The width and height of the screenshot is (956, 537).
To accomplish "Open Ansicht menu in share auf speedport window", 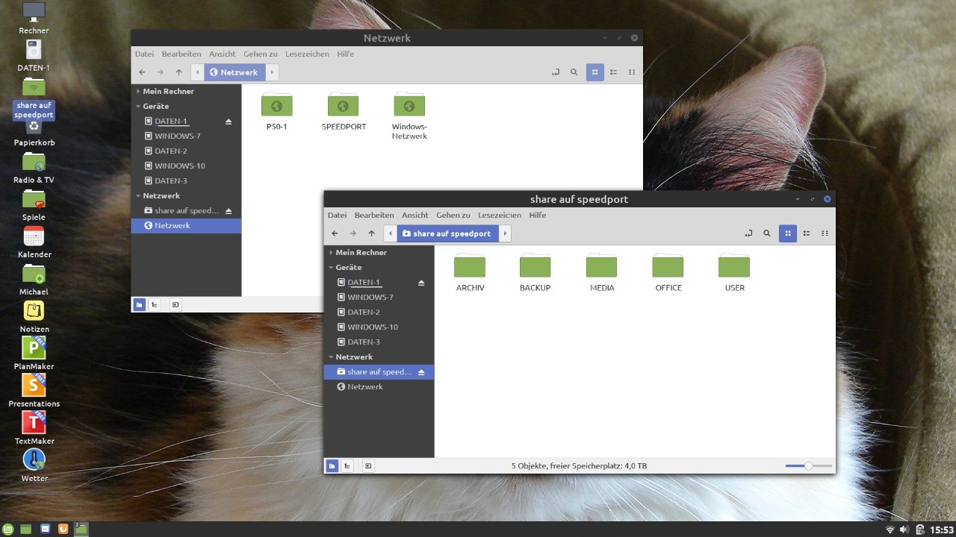I will point(415,215).
